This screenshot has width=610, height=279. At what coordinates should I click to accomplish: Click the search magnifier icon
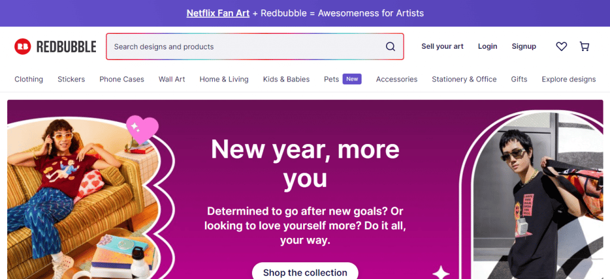click(390, 46)
